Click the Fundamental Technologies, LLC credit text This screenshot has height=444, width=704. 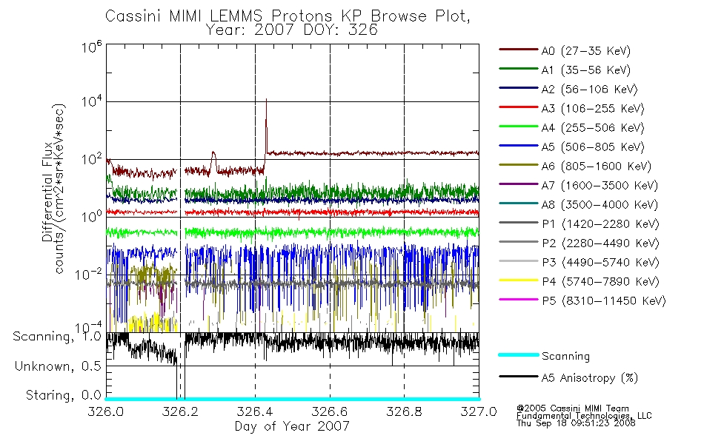(584, 416)
